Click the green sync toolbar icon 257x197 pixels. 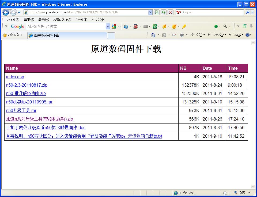155,26
